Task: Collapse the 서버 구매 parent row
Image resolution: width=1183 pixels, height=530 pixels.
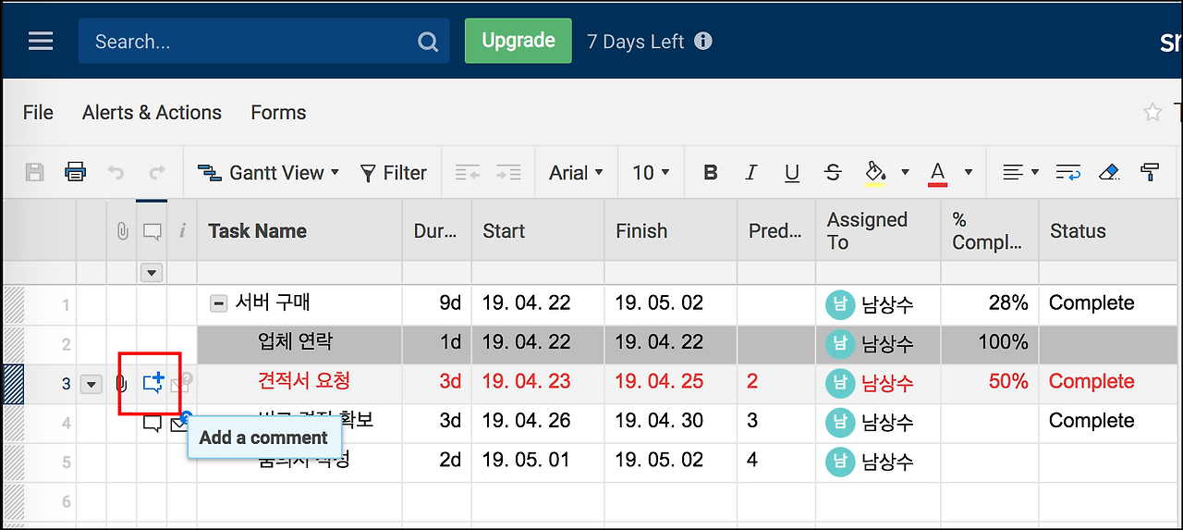Action: point(218,303)
